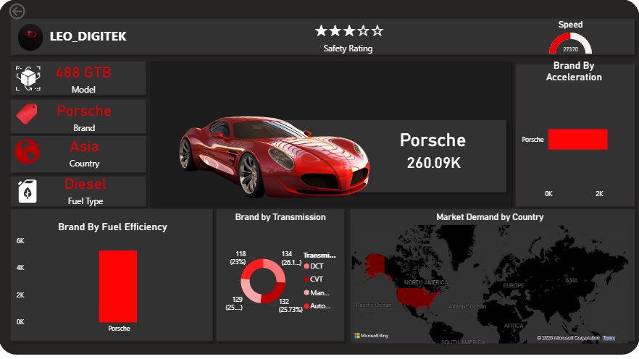Click the Porsche acceleration bar

[578, 140]
